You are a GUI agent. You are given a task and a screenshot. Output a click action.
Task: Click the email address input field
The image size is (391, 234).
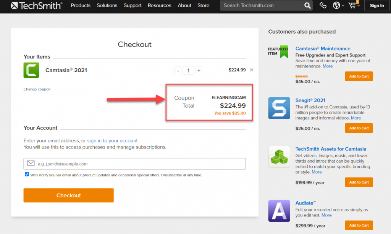pos(135,164)
